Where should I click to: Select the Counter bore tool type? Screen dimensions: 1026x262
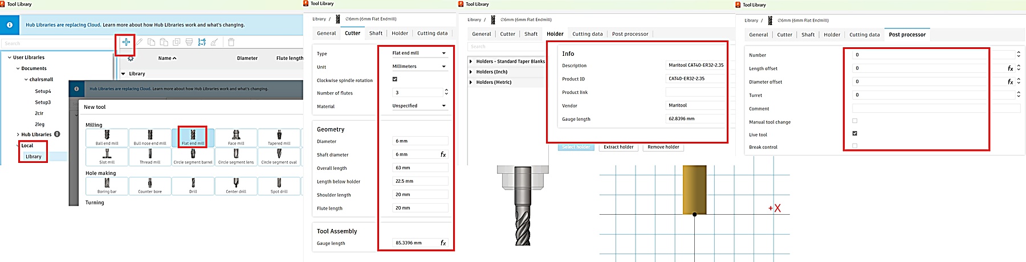pos(150,186)
